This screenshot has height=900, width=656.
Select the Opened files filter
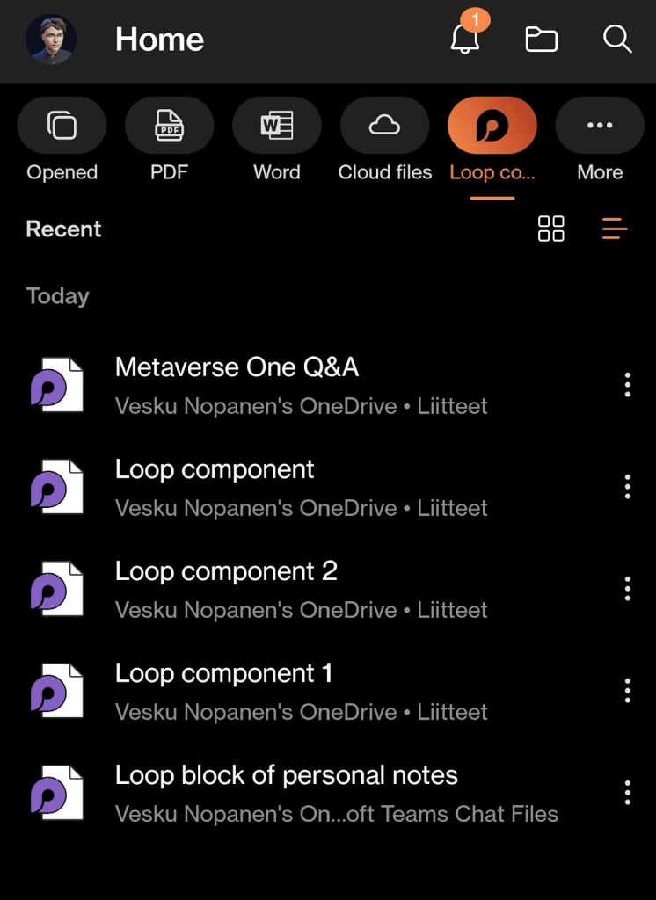point(62,127)
